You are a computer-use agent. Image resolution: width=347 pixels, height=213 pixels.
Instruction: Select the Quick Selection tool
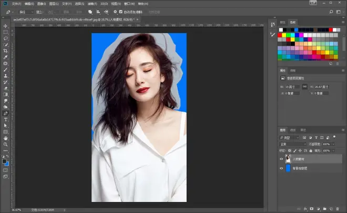coord(5,45)
